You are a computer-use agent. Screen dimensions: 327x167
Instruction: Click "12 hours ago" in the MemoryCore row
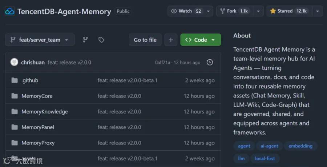[199, 96]
